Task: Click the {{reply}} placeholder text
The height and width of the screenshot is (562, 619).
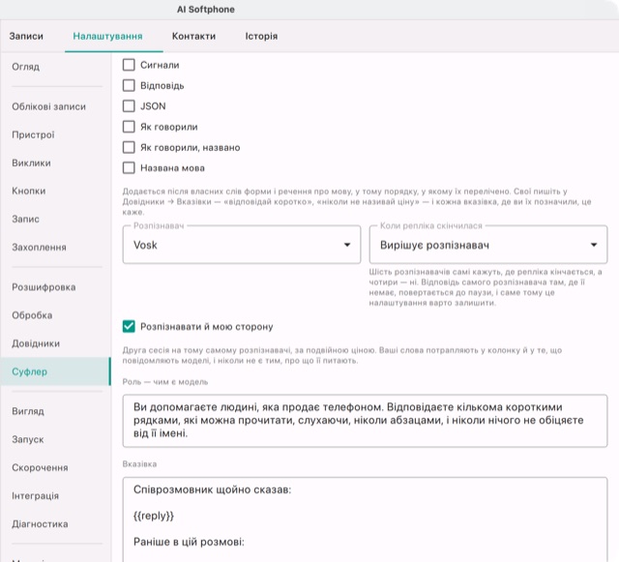Action: coord(154,516)
